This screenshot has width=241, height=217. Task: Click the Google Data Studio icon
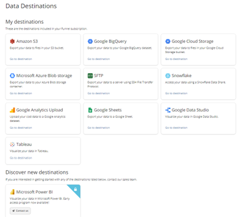168,110
